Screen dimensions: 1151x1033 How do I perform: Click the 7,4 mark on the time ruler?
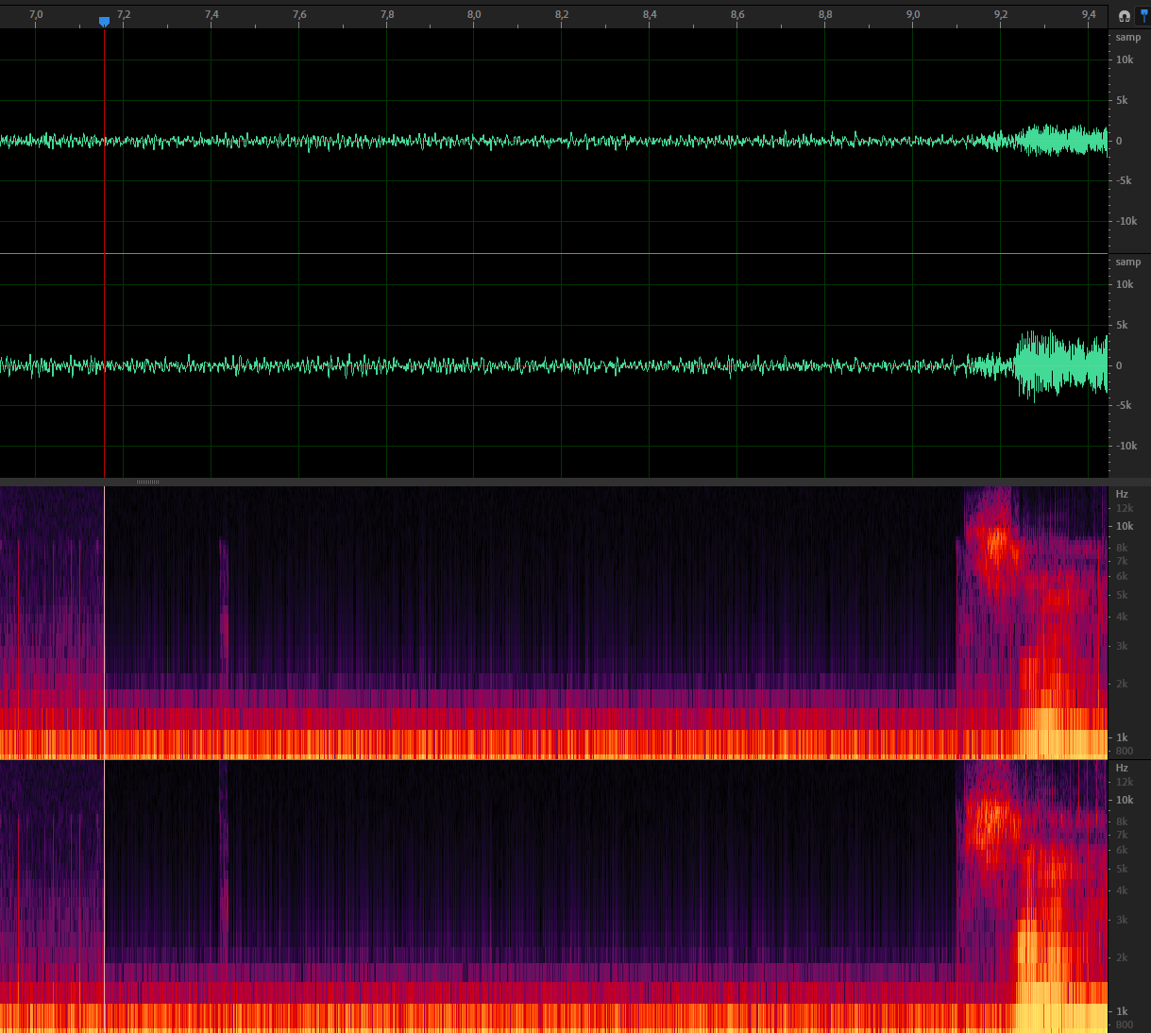point(212,14)
